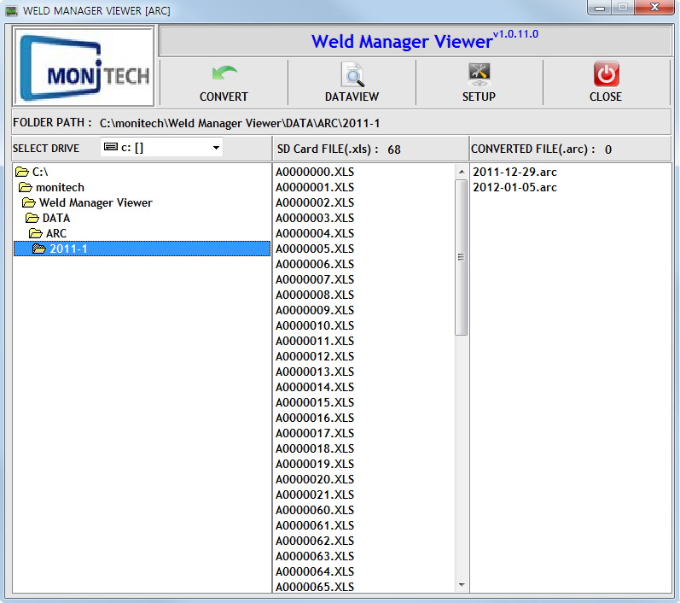Select file A0000060.XLS
The width and height of the screenshot is (680, 603).
tap(315, 510)
